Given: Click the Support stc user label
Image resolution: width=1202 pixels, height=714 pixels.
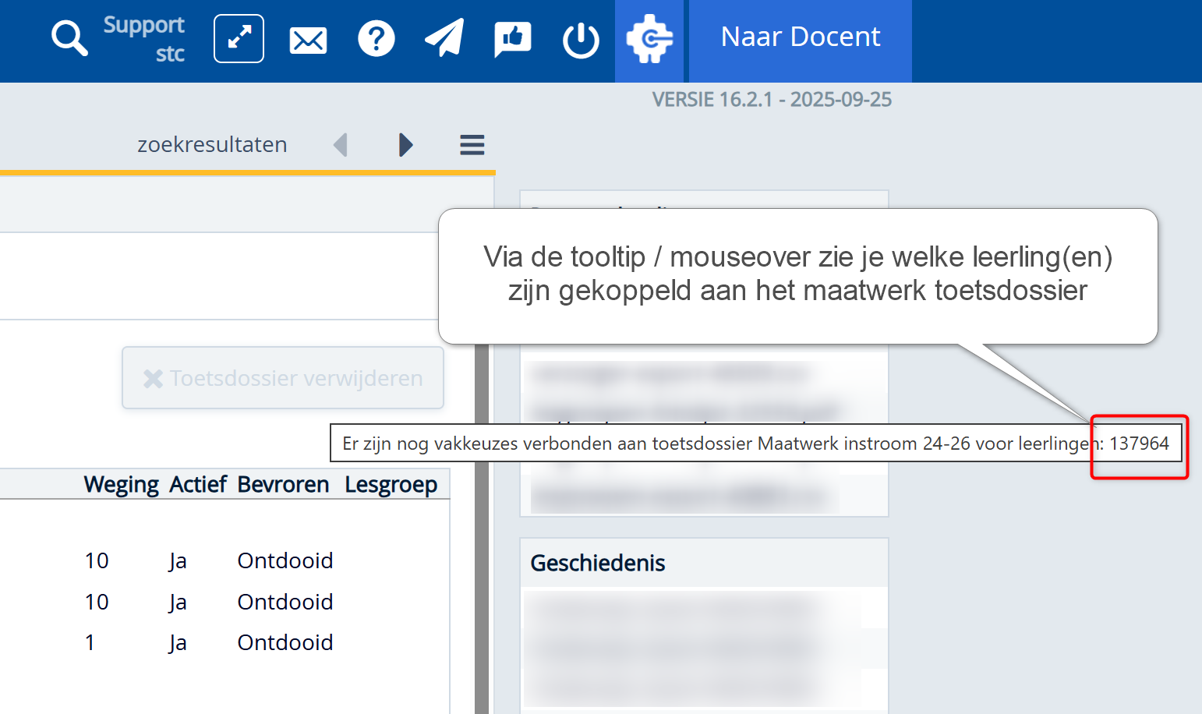Looking at the screenshot, I should point(144,38).
